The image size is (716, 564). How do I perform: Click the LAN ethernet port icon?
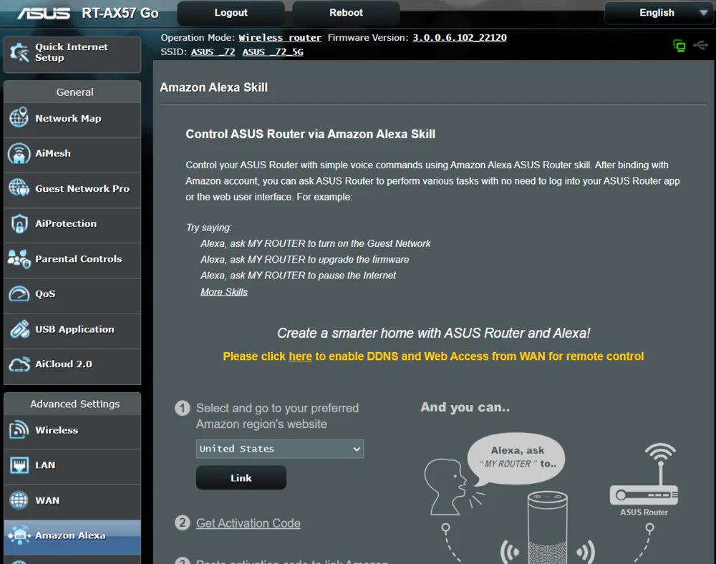(19, 465)
